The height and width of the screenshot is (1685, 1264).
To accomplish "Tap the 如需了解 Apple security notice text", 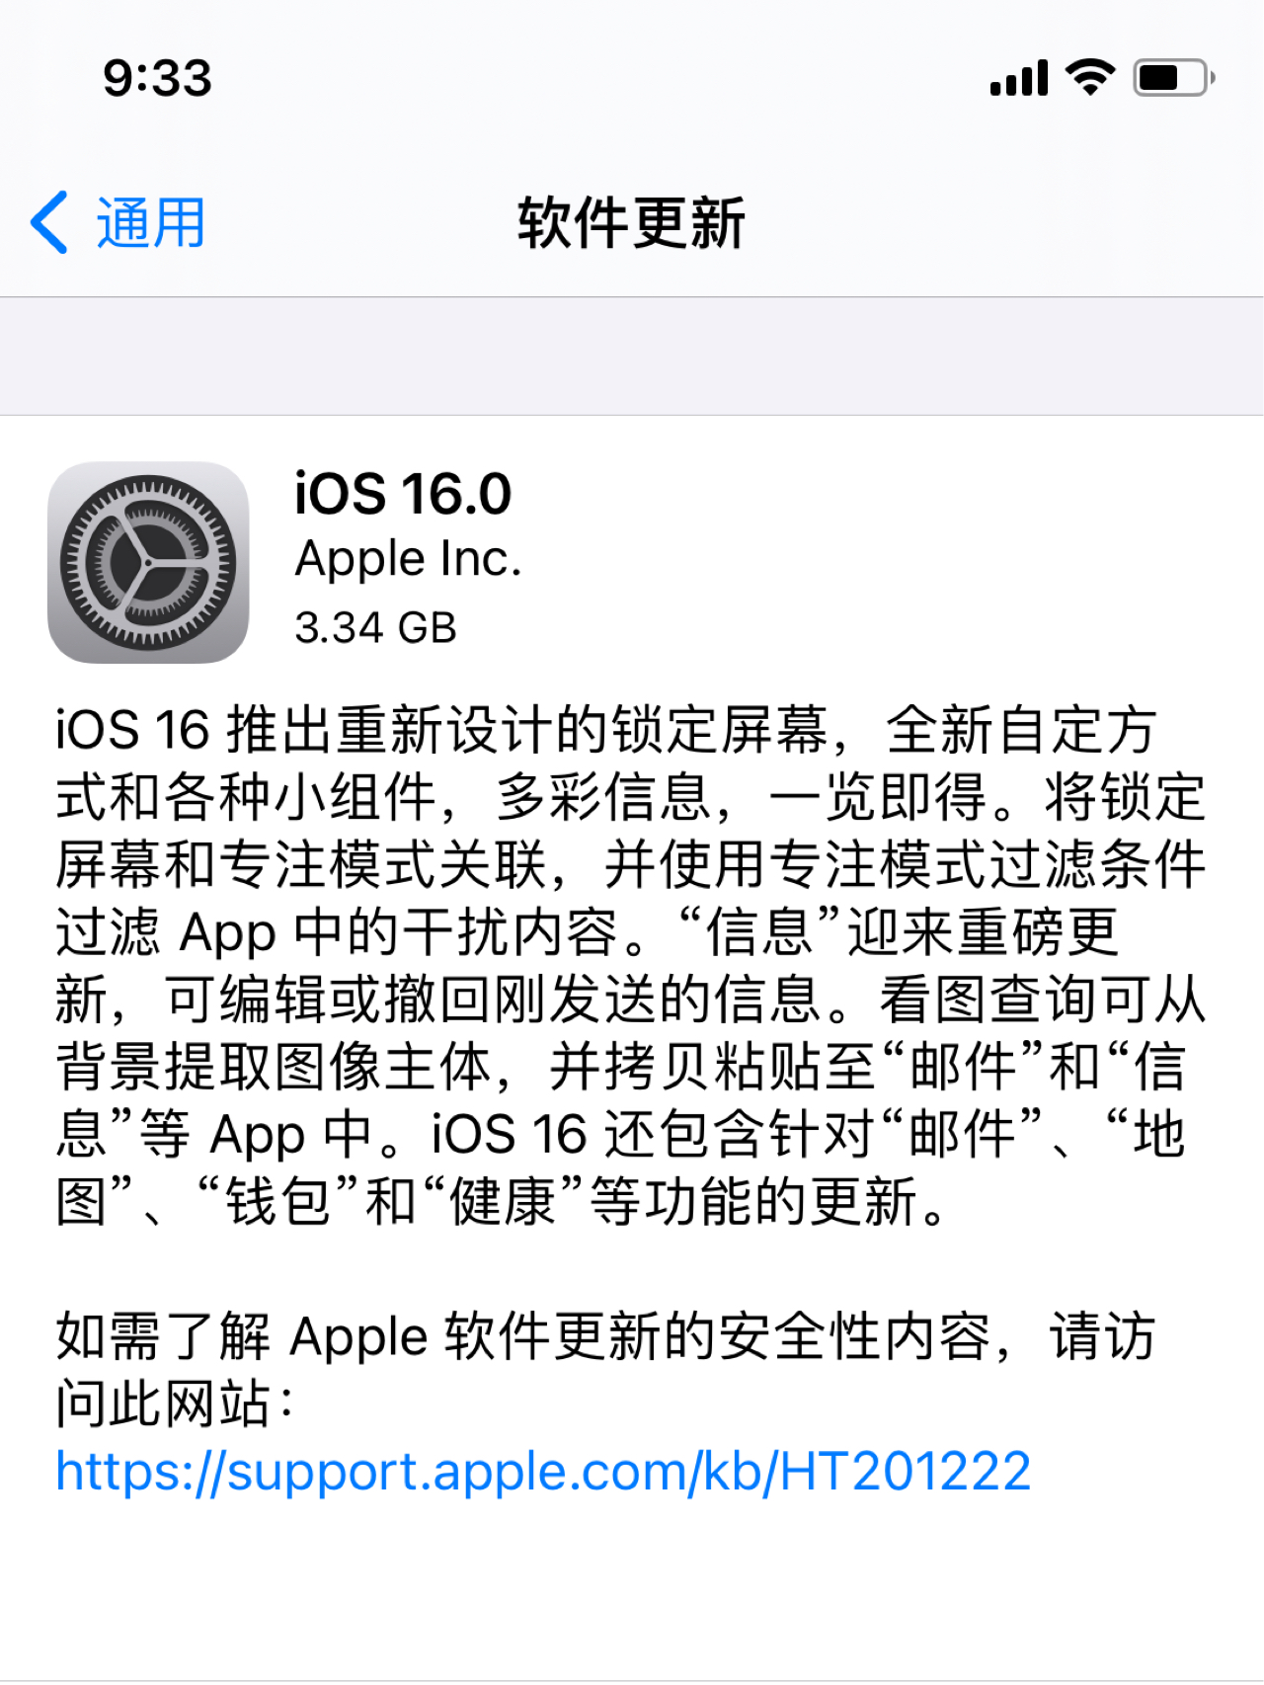I will pyautogui.click(x=605, y=1369).
